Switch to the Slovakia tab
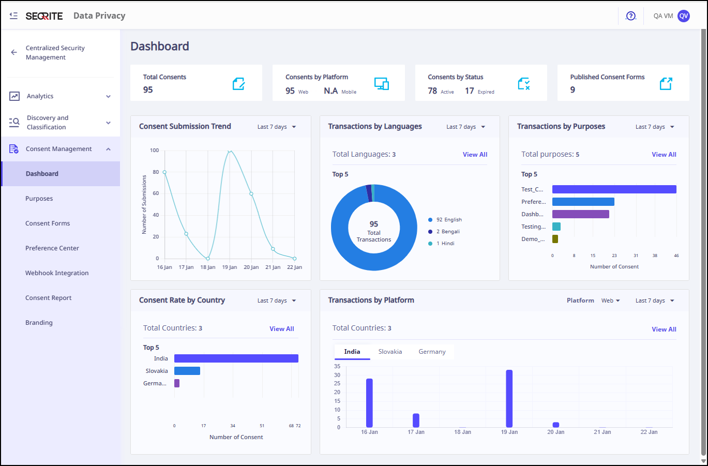708x466 pixels. (390, 352)
